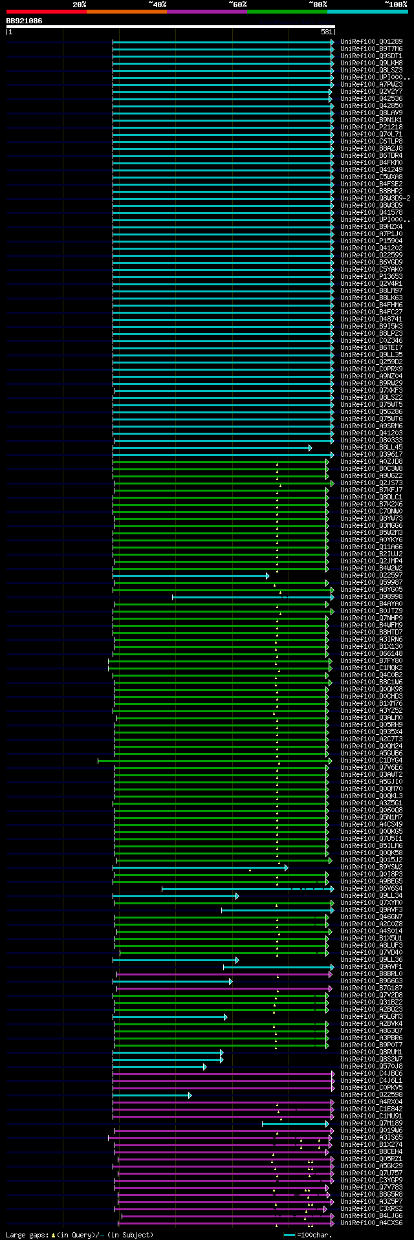The image size is (414, 1240).
Task: Select UniRef100_B0JTZ9 label
Action: pos(371,611)
